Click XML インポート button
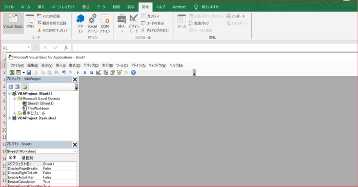Viewport: 358px width, 187px height. (x=235, y=16)
